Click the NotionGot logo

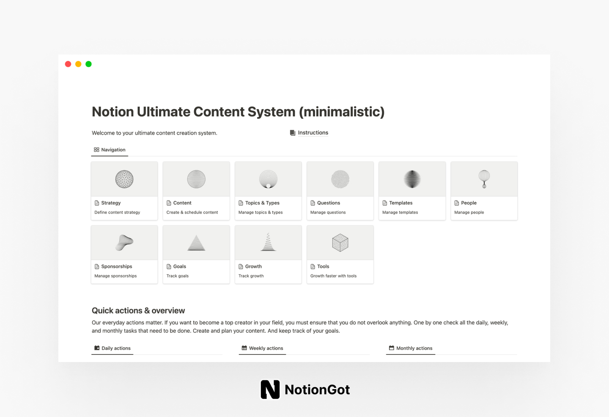[x=305, y=389]
